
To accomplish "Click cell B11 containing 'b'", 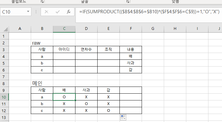I will [42, 104].
